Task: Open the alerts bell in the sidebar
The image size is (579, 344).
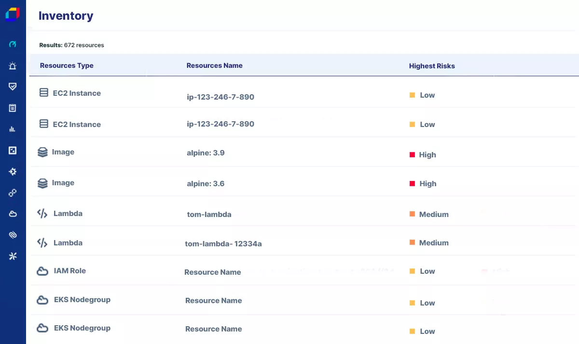Action: [x=12, y=65]
